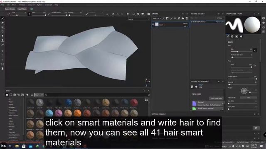Click the lazy mouse icon in top toolbar
This screenshot has width=266, height=149.
coord(87,14)
